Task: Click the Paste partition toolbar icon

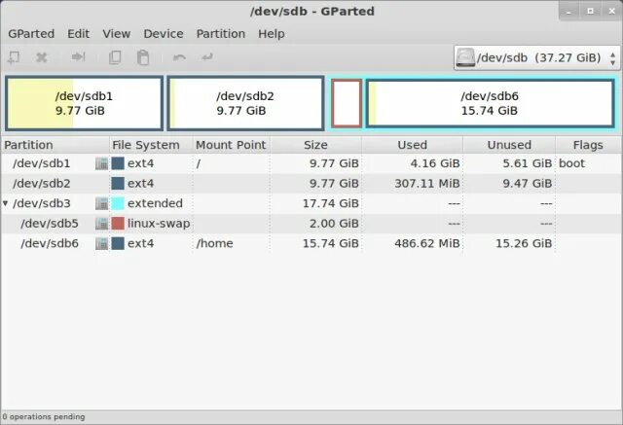Action: (143, 57)
